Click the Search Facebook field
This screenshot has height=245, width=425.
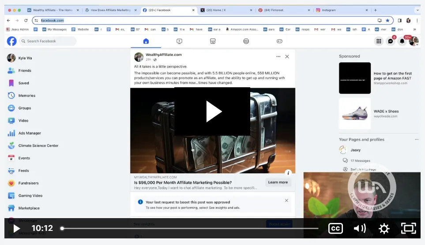[x=48, y=41]
